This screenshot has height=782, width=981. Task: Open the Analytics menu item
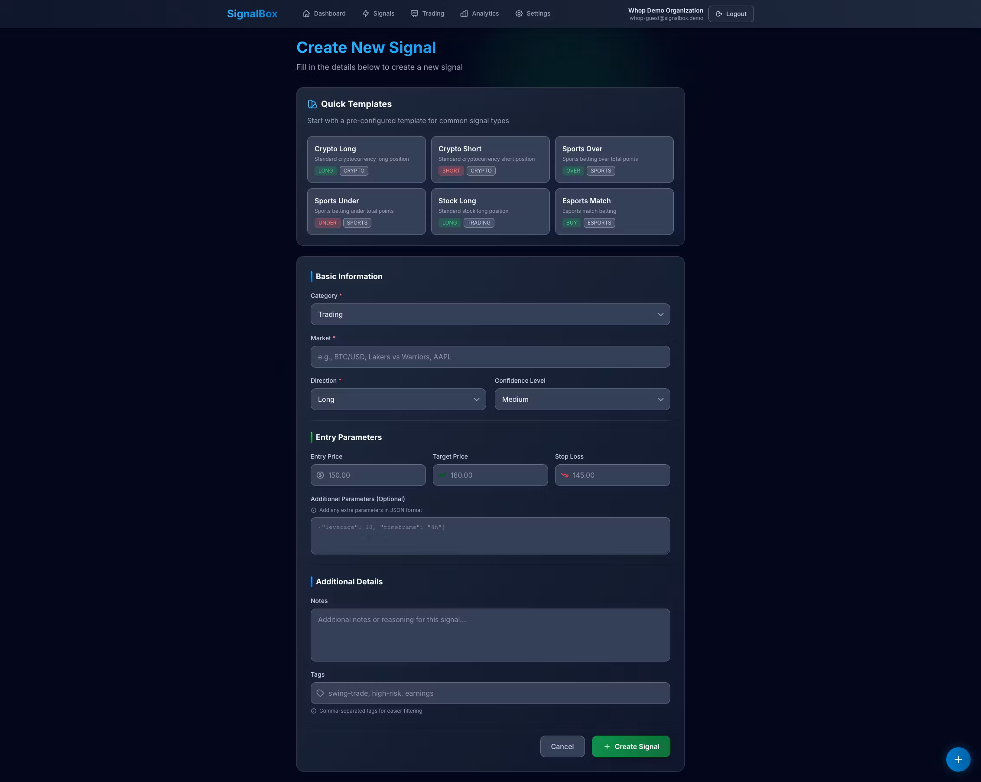tap(485, 14)
